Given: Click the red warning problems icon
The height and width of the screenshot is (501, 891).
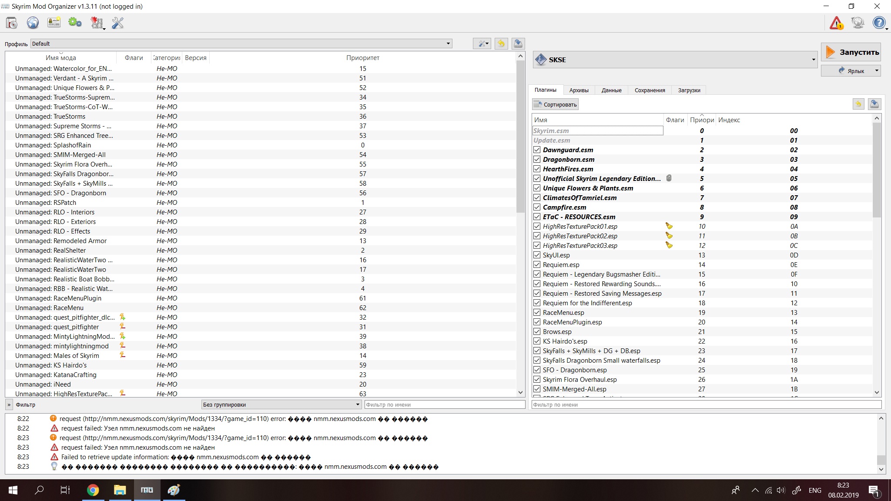Looking at the screenshot, I should click(x=836, y=23).
